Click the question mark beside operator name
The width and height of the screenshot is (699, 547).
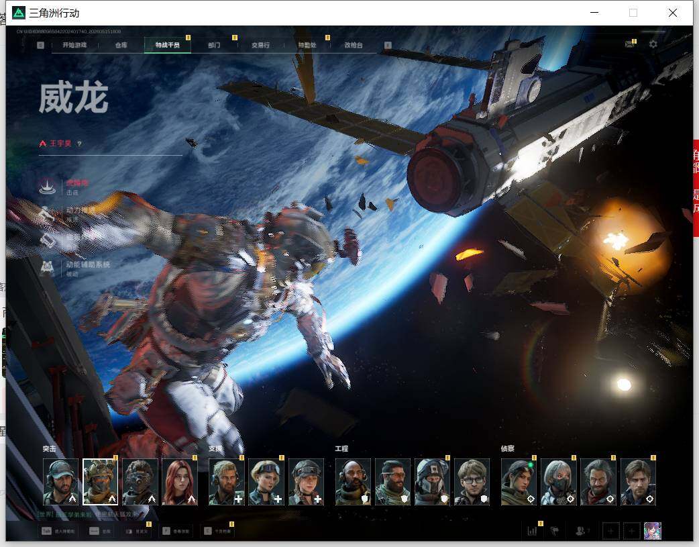point(79,144)
